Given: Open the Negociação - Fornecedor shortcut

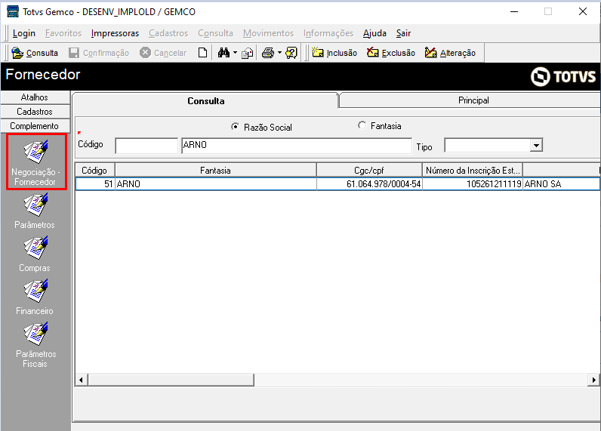Looking at the screenshot, I should click(36, 162).
